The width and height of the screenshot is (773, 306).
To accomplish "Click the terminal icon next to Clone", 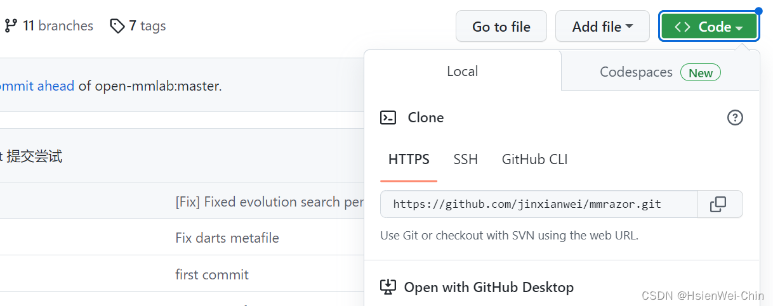I will (388, 117).
